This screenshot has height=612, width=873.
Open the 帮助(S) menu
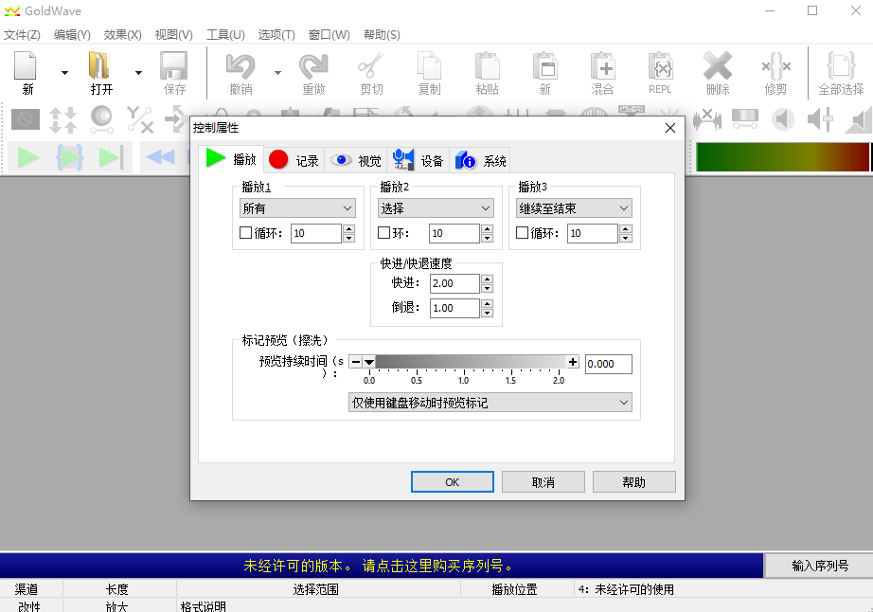(x=382, y=35)
